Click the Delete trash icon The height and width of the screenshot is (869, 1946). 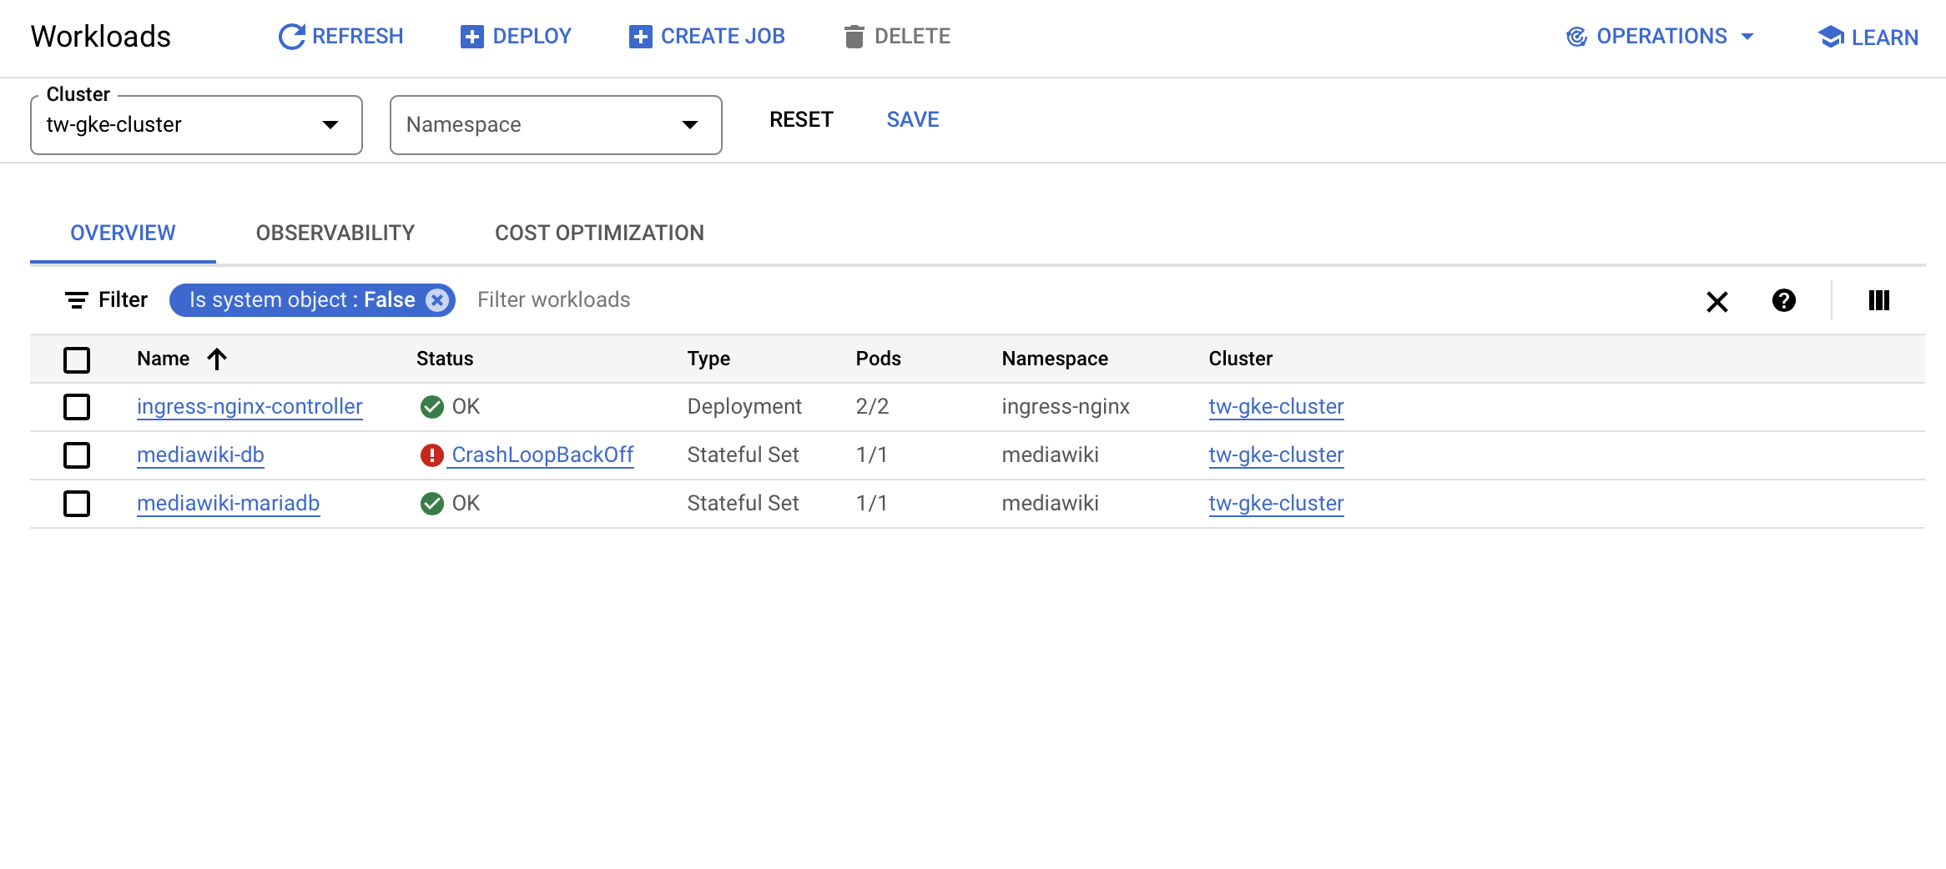854,37
